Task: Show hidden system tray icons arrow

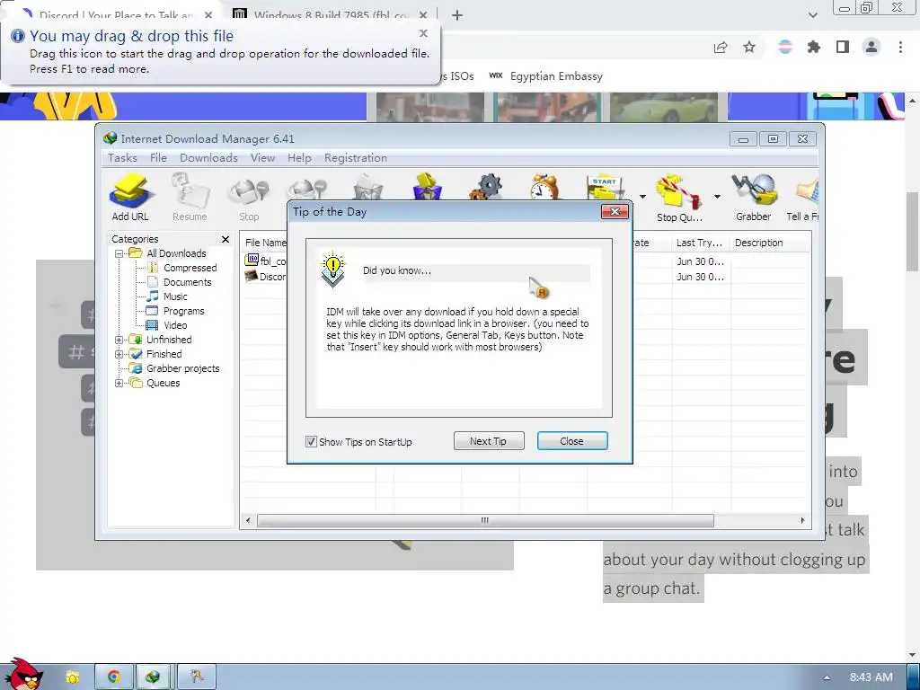Action: [x=827, y=677]
